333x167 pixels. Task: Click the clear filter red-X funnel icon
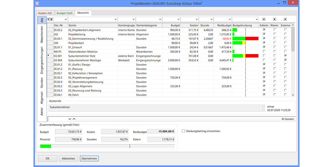click(51, 19)
